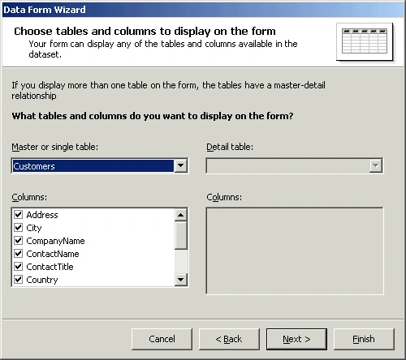Select the CompanyName list item label
Image resolution: width=406 pixels, height=360 pixels.
pyautogui.click(x=55, y=241)
